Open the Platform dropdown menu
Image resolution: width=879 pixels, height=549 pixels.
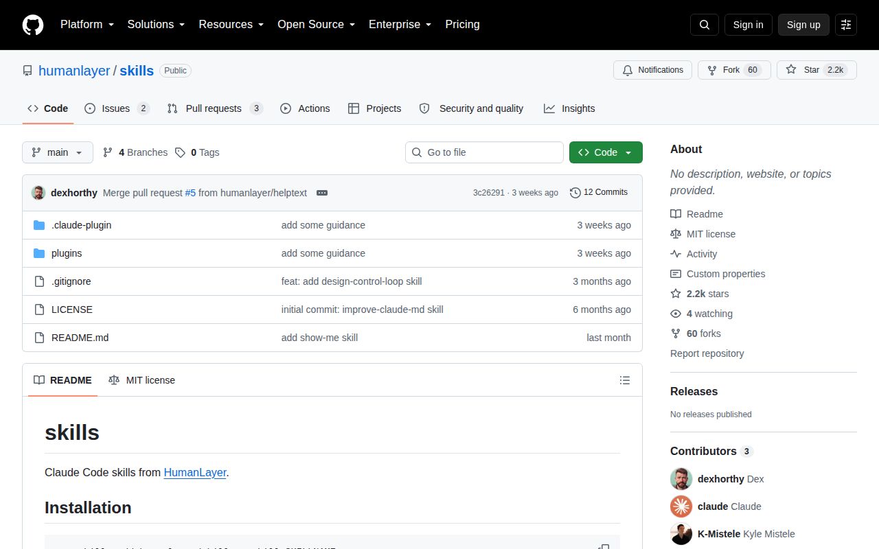[x=87, y=25]
